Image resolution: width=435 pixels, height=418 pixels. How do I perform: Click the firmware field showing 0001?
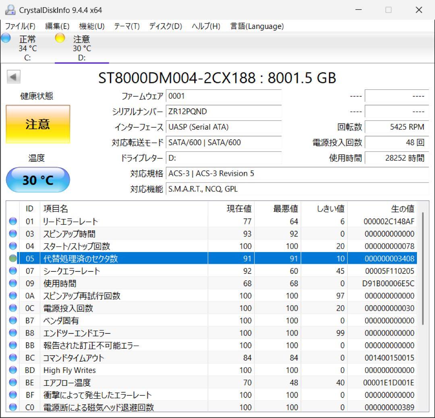[x=224, y=96]
